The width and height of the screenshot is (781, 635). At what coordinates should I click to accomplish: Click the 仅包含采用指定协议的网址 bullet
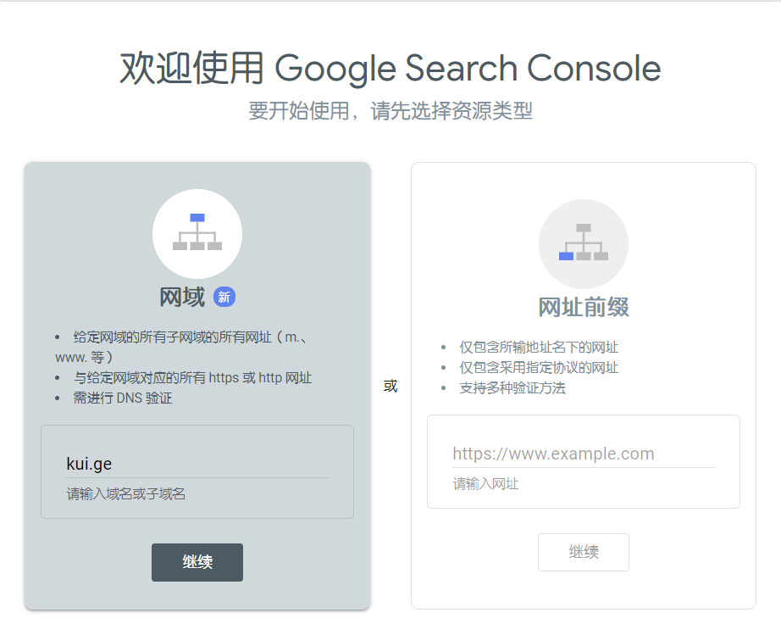point(539,368)
